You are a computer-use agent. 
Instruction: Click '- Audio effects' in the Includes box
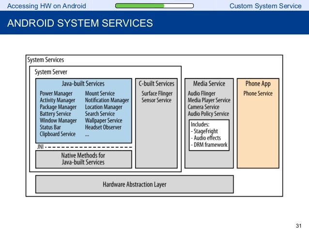coord(206,138)
